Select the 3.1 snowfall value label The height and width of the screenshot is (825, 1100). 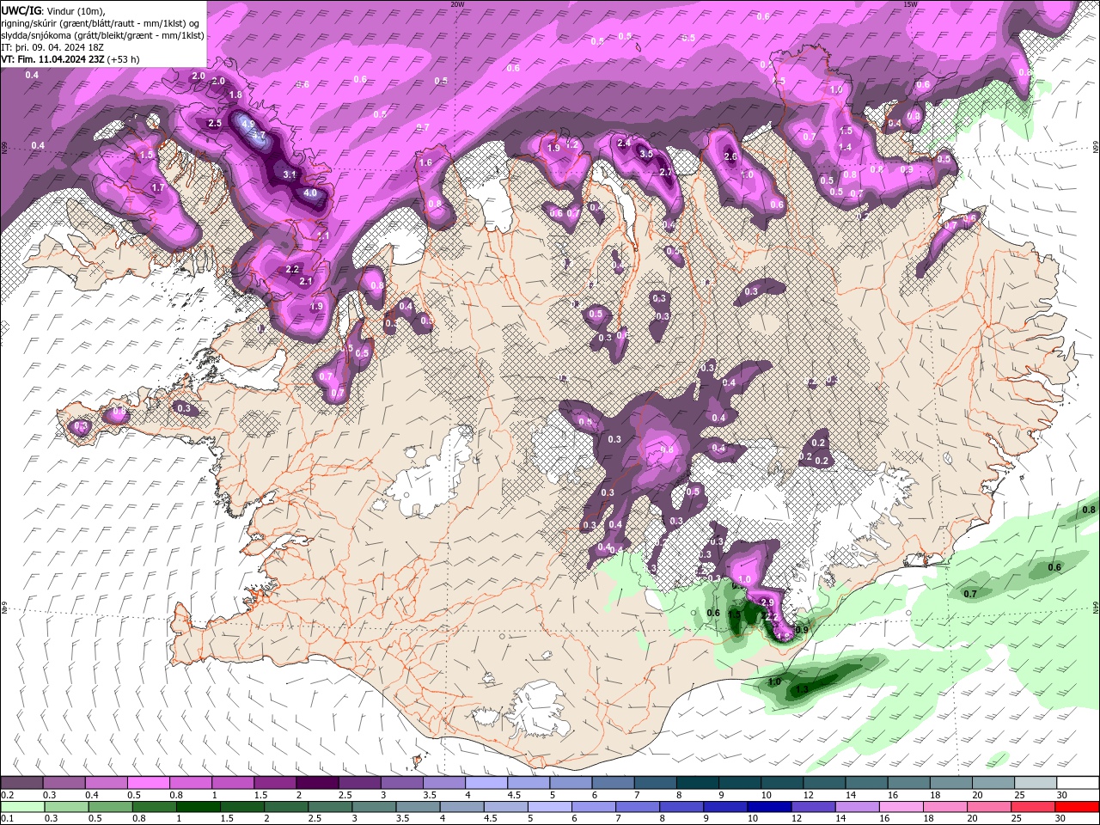click(x=290, y=174)
